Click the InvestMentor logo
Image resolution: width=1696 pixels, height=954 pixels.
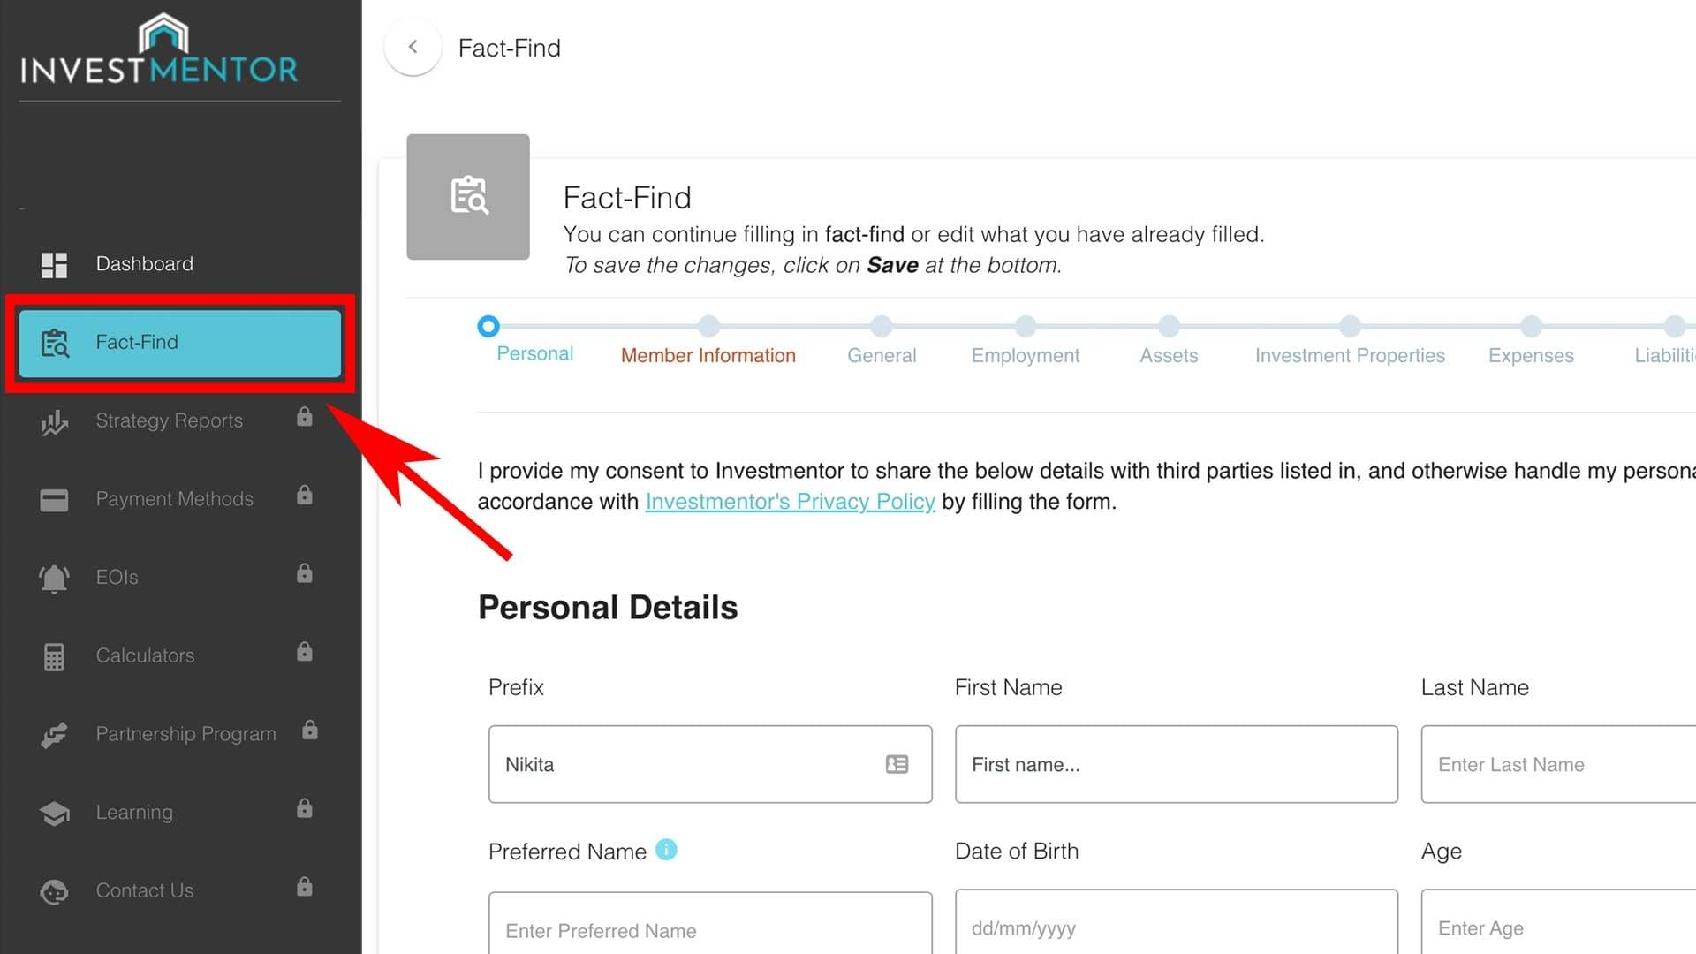pos(160,50)
